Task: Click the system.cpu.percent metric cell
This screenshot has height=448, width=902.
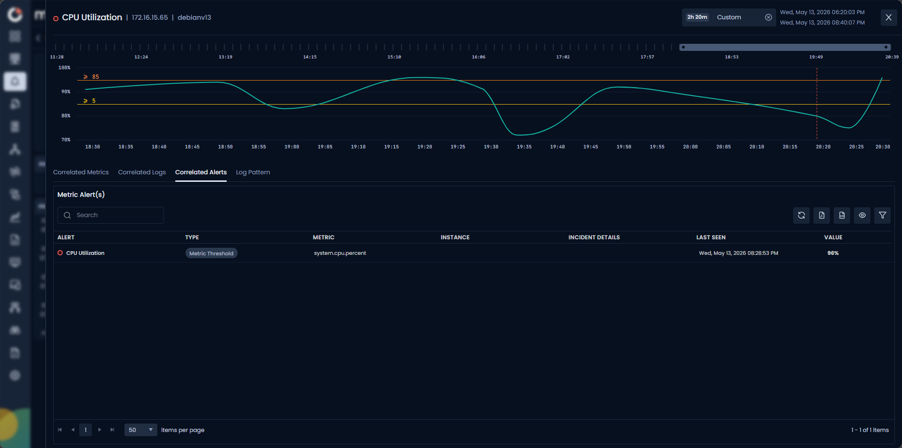Action: 340,253
